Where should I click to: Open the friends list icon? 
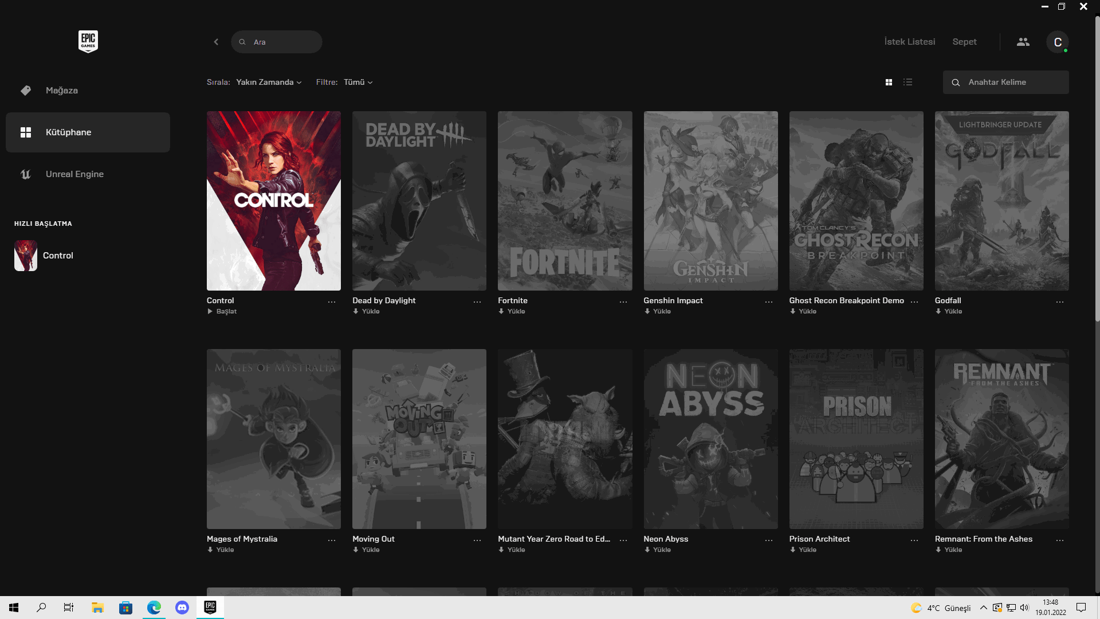[1023, 42]
